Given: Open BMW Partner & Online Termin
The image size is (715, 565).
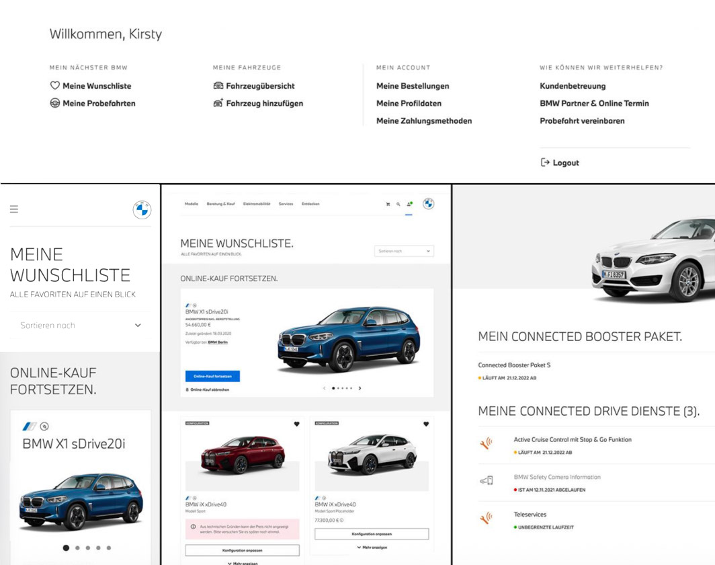Looking at the screenshot, I should point(594,103).
